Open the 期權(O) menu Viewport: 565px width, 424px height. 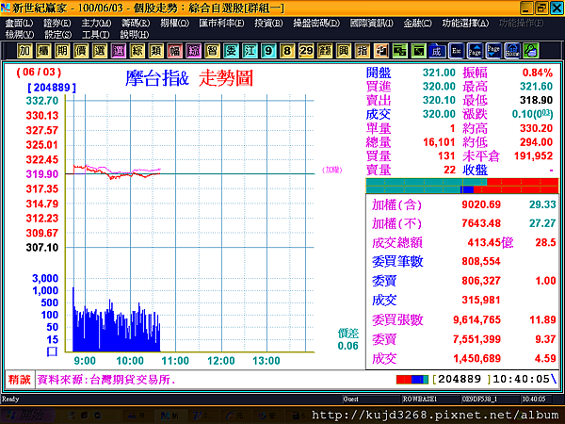click(175, 23)
